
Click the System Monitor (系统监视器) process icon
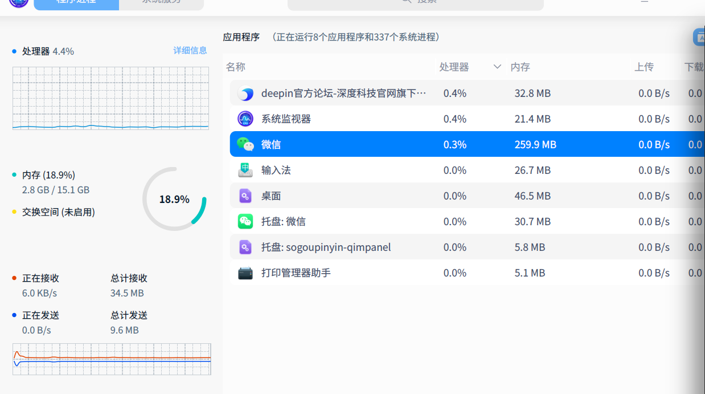coord(245,119)
